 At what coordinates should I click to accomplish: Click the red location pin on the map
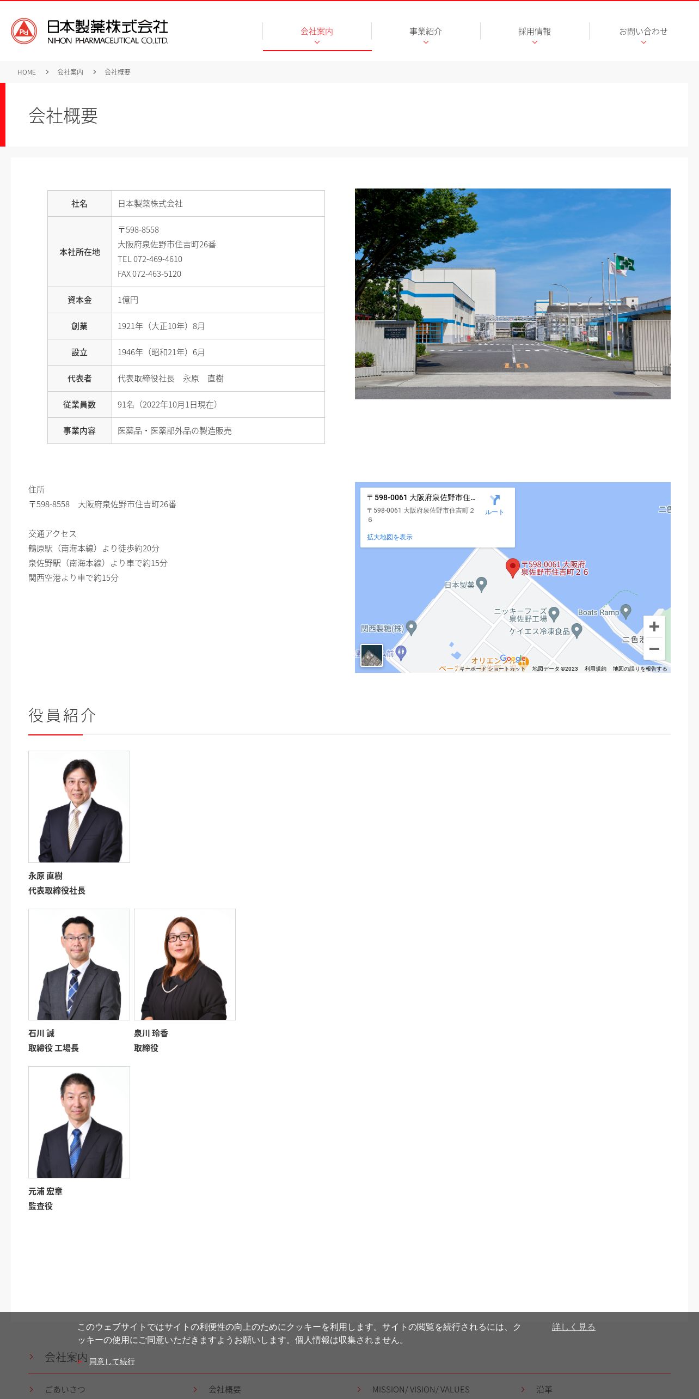point(512,568)
